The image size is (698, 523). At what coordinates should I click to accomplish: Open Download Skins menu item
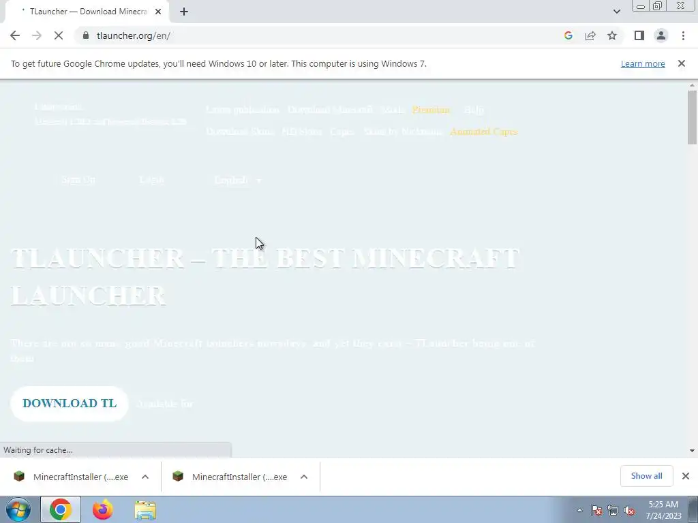click(240, 131)
